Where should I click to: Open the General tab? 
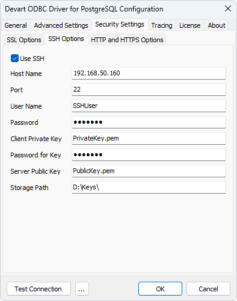tap(16, 25)
